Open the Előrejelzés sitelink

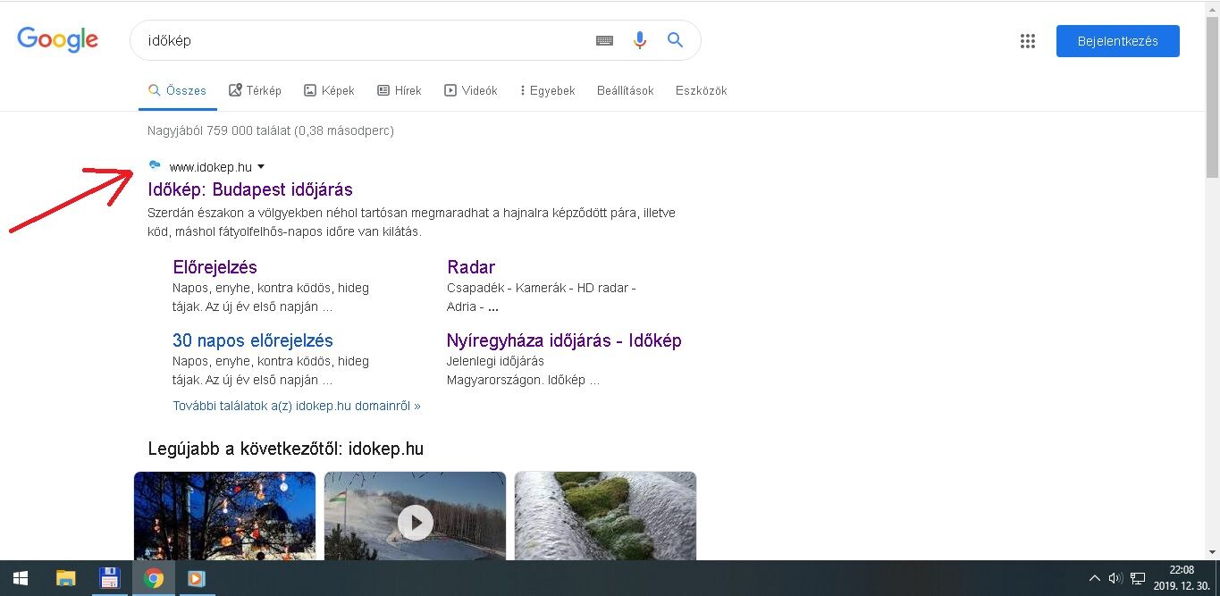click(x=215, y=267)
